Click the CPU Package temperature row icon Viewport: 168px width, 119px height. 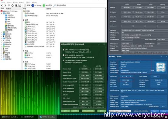pos(26,27)
